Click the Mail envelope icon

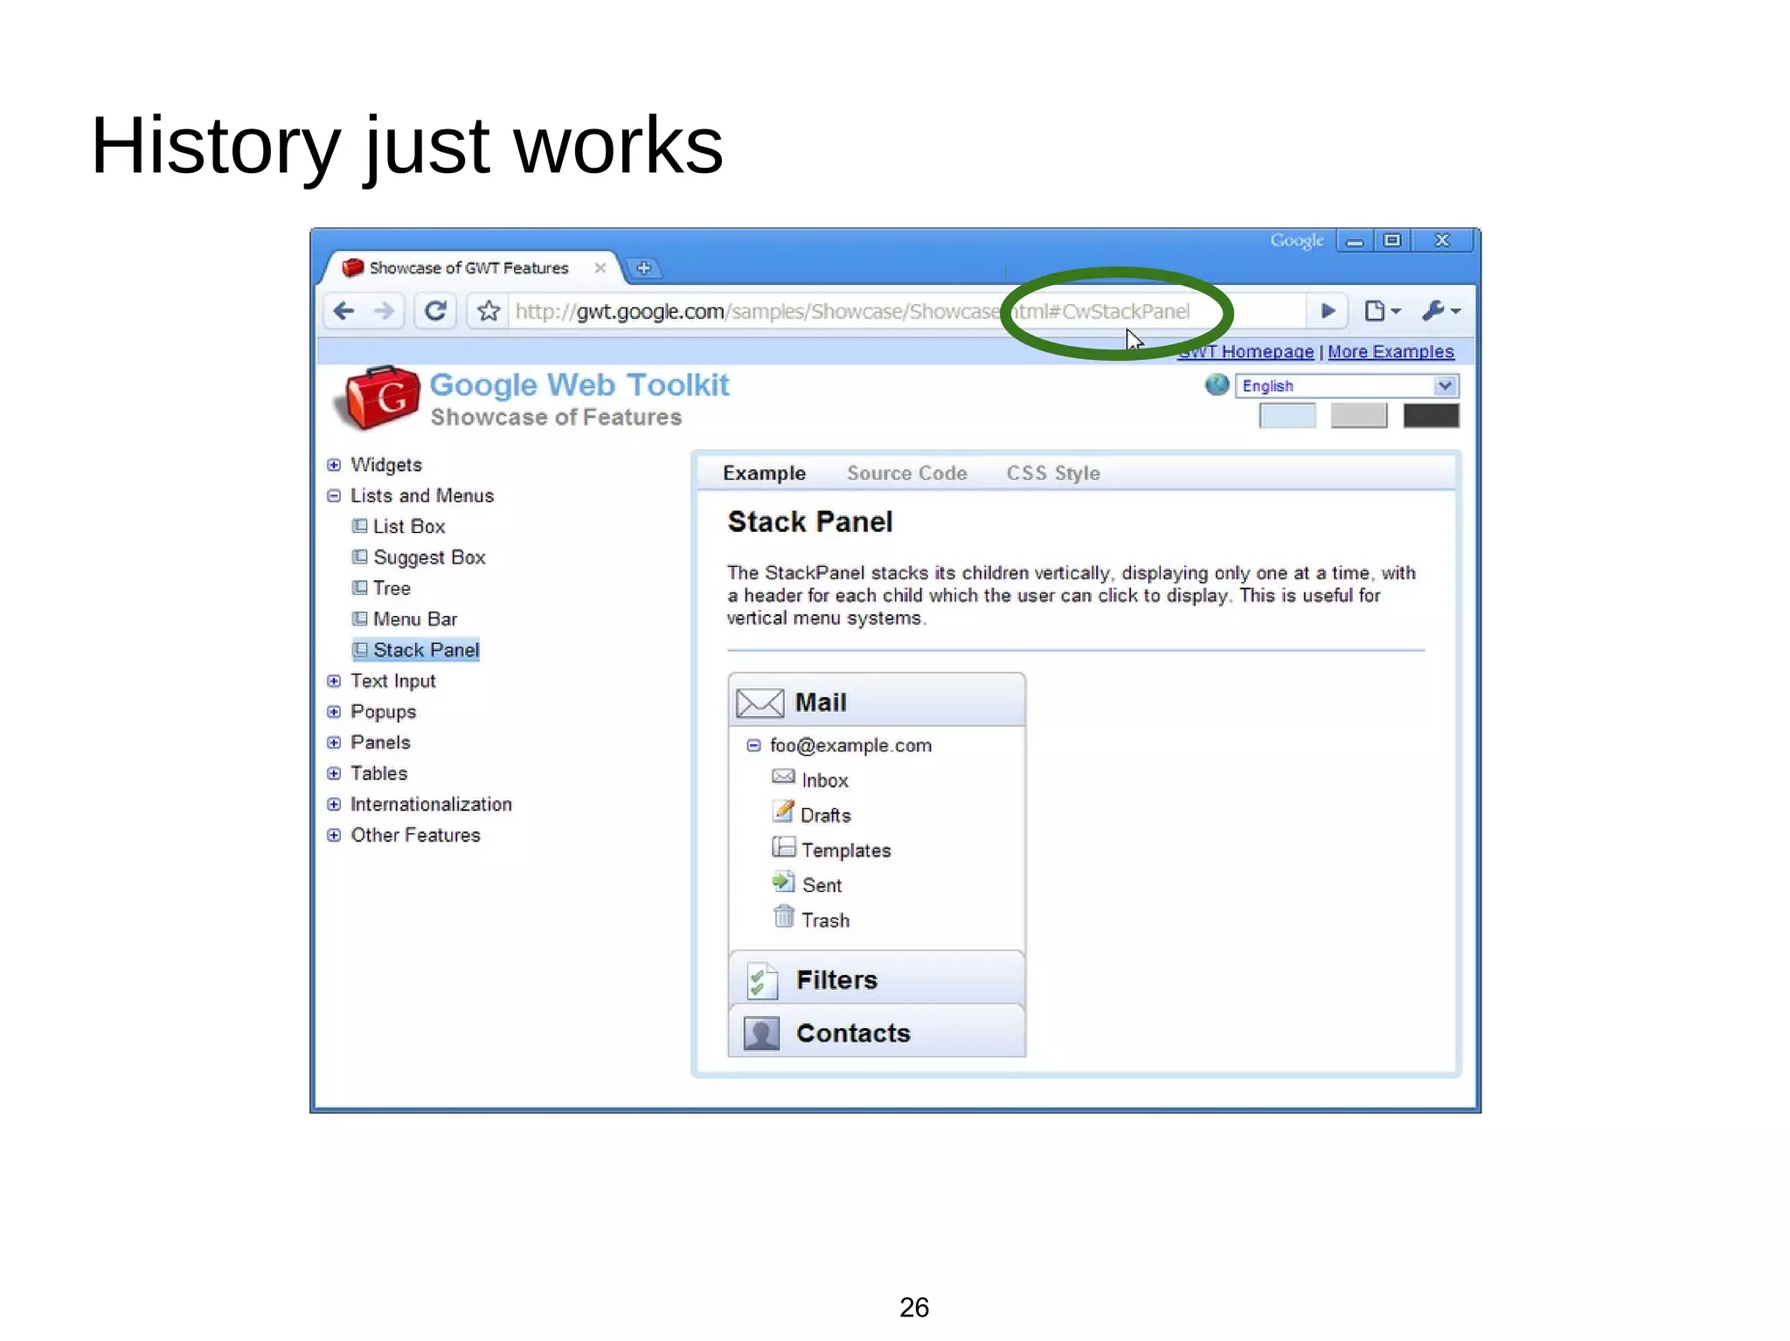pos(760,702)
